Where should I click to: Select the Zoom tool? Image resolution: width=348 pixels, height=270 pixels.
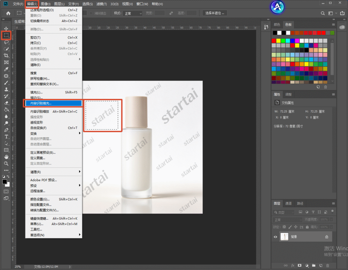pos(6,164)
